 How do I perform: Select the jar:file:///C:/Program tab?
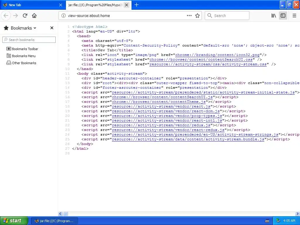point(99,5)
